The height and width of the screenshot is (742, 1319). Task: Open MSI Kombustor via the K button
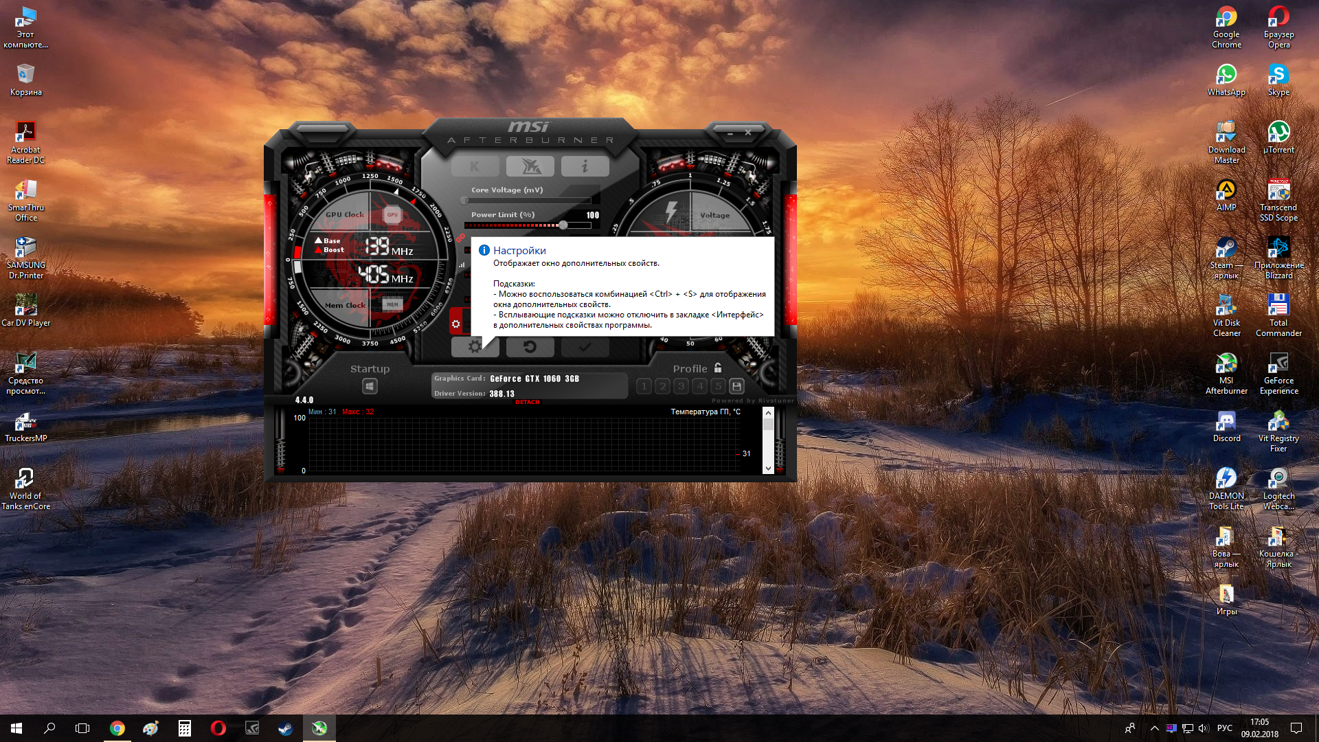(x=475, y=166)
